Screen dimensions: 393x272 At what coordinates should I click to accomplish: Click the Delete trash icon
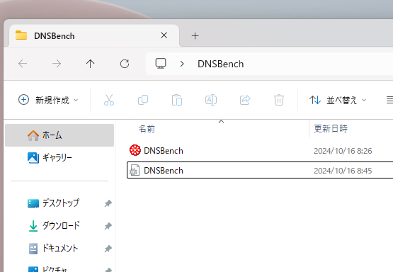click(x=279, y=100)
